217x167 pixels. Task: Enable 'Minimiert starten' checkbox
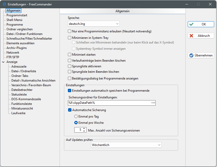click(x=69, y=55)
